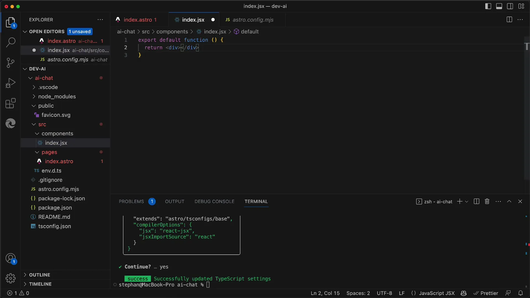The image size is (530, 298).
Task: Close the bottom panel
Action: click(520, 202)
